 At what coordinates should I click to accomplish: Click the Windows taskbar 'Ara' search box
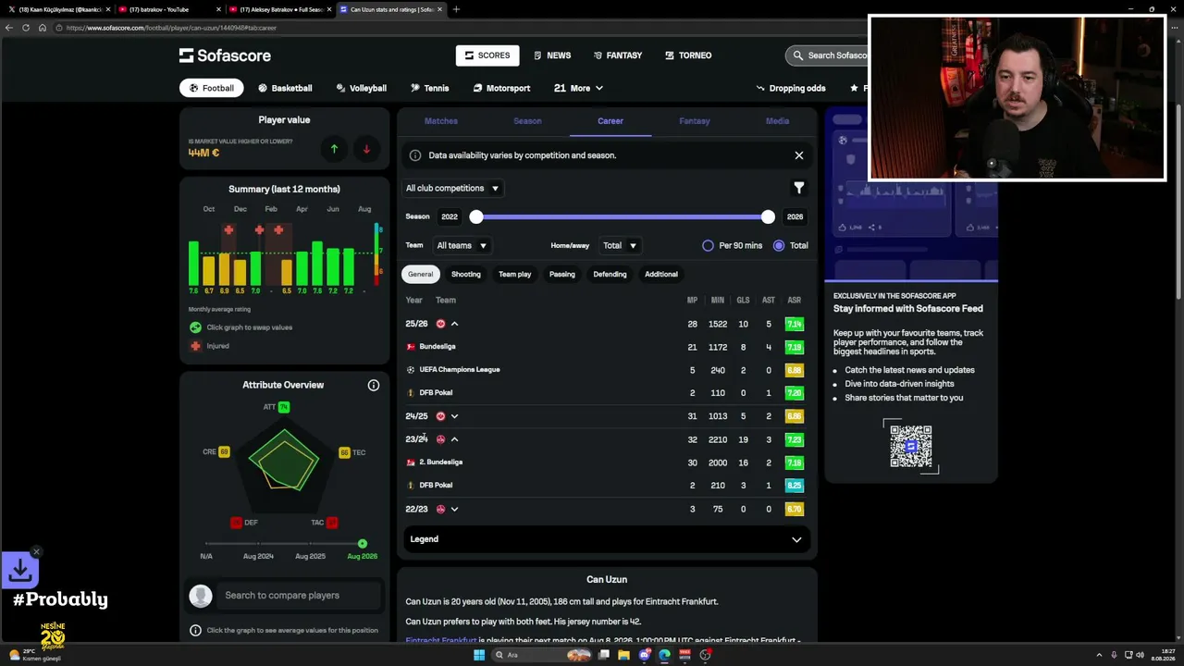tap(541, 655)
